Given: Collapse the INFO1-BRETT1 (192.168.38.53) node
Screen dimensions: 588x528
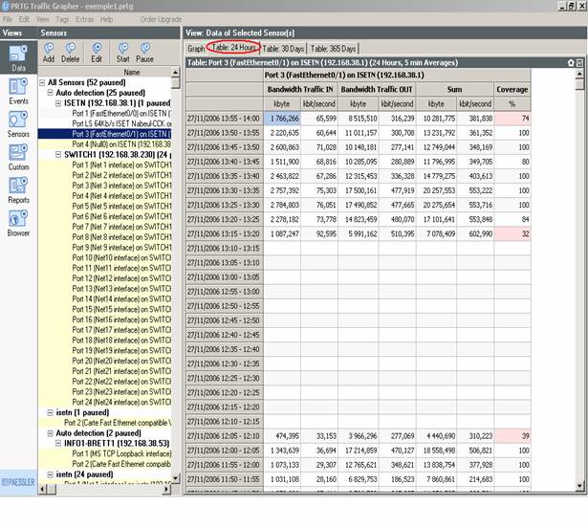Looking at the screenshot, I should coord(58,443).
